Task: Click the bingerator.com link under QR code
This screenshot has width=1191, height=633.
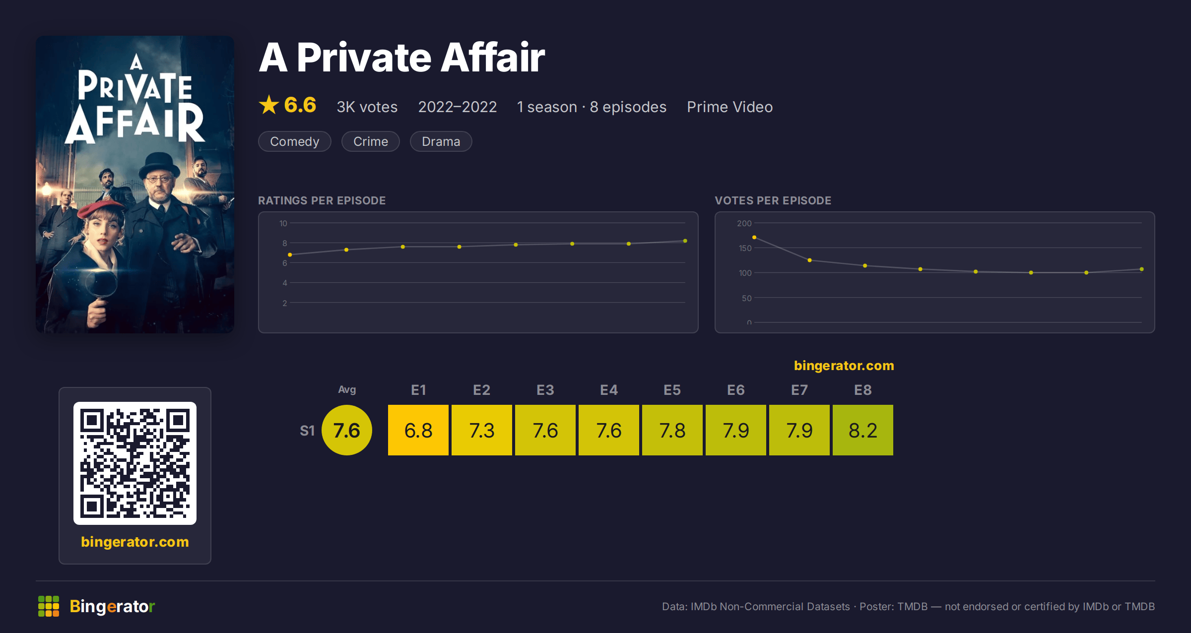Action: pyautogui.click(x=135, y=542)
